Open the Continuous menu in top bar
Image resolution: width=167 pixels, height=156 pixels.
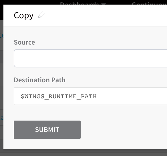[149, 3]
